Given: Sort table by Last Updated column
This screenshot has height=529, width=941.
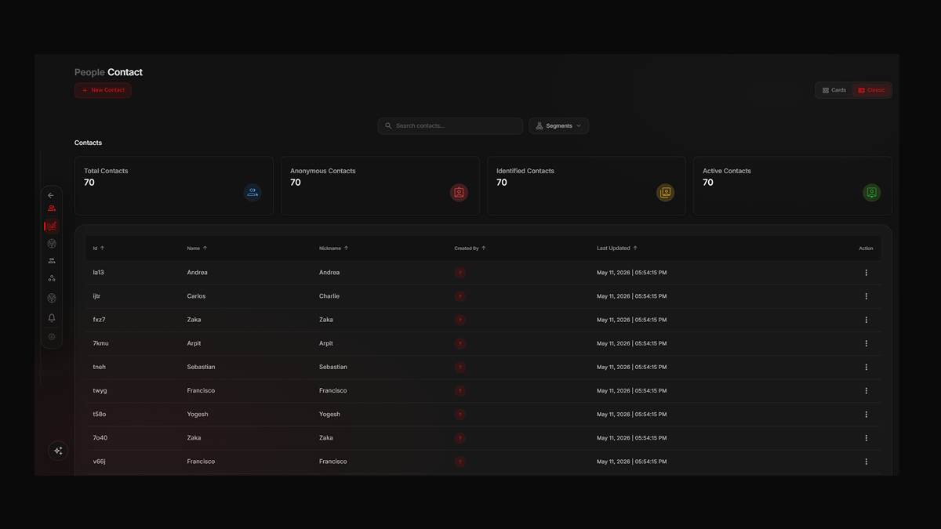Looking at the screenshot, I should [x=617, y=248].
